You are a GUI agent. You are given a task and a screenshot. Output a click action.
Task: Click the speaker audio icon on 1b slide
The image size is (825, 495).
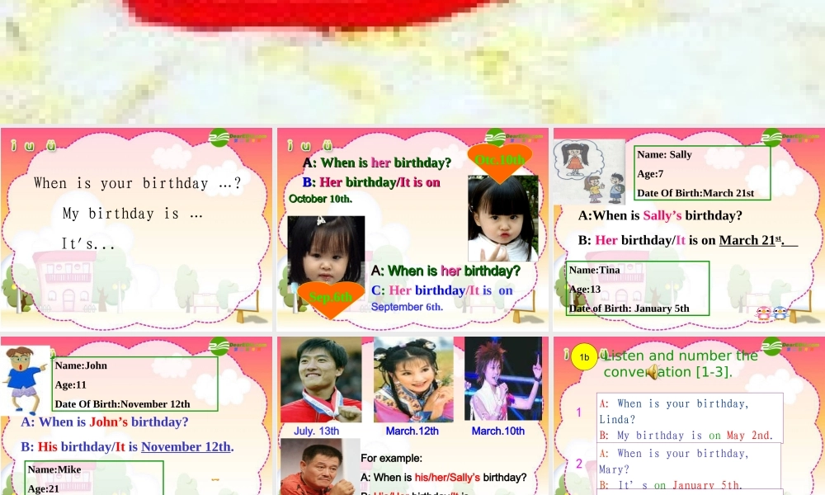click(653, 372)
